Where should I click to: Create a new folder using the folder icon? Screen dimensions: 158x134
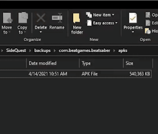tap(76, 18)
